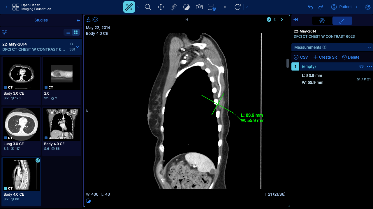373x209 pixels.
Task: Switch study browser to list view
Action: (68, 32)
